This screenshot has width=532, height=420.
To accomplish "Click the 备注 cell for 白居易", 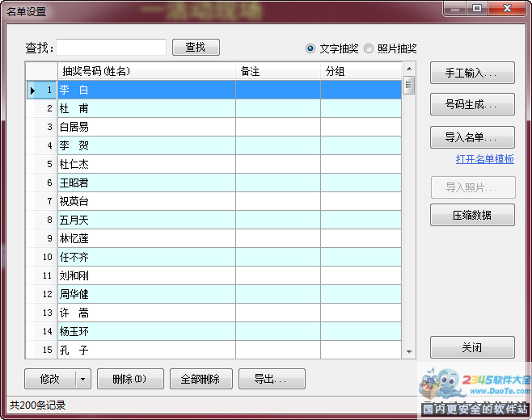I will tap(278, 127).
